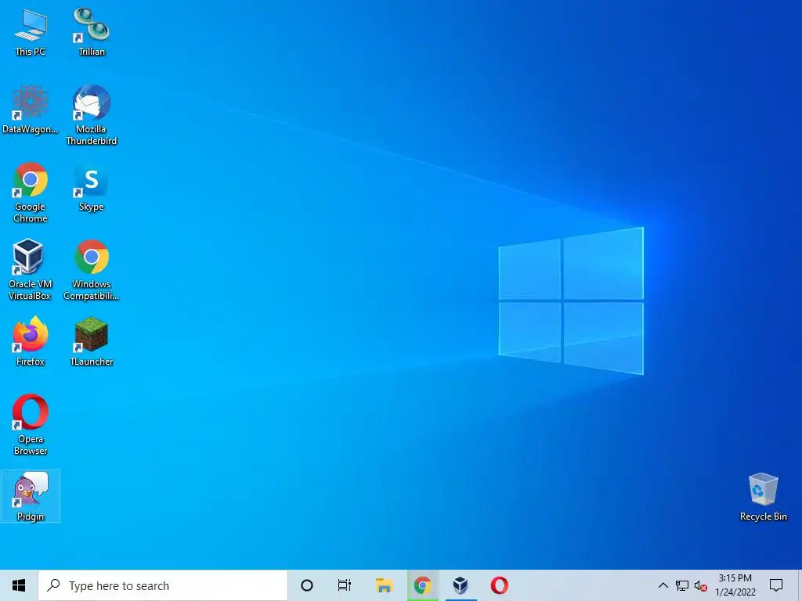Switch to VirtualBox on the taskbar

click(x=461, y=585)
